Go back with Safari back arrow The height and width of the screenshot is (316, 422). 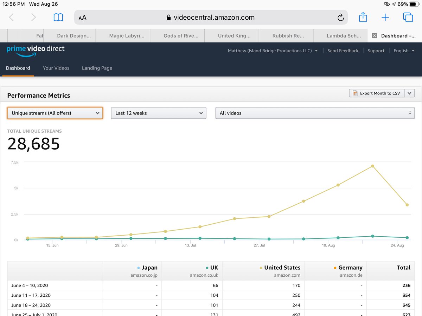11,18
